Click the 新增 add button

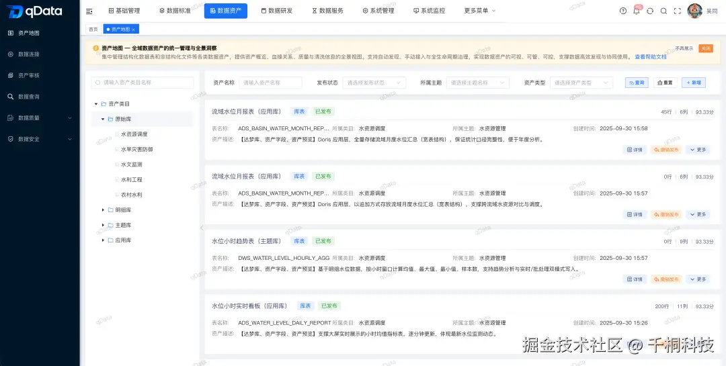pyautogui.click(x=694, y=83)
